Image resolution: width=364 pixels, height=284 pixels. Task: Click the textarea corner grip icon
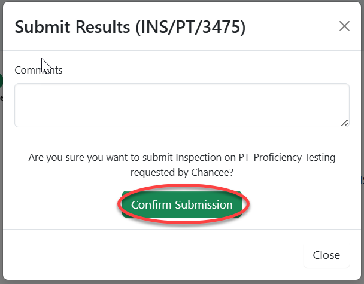click(x=344, y=123)
